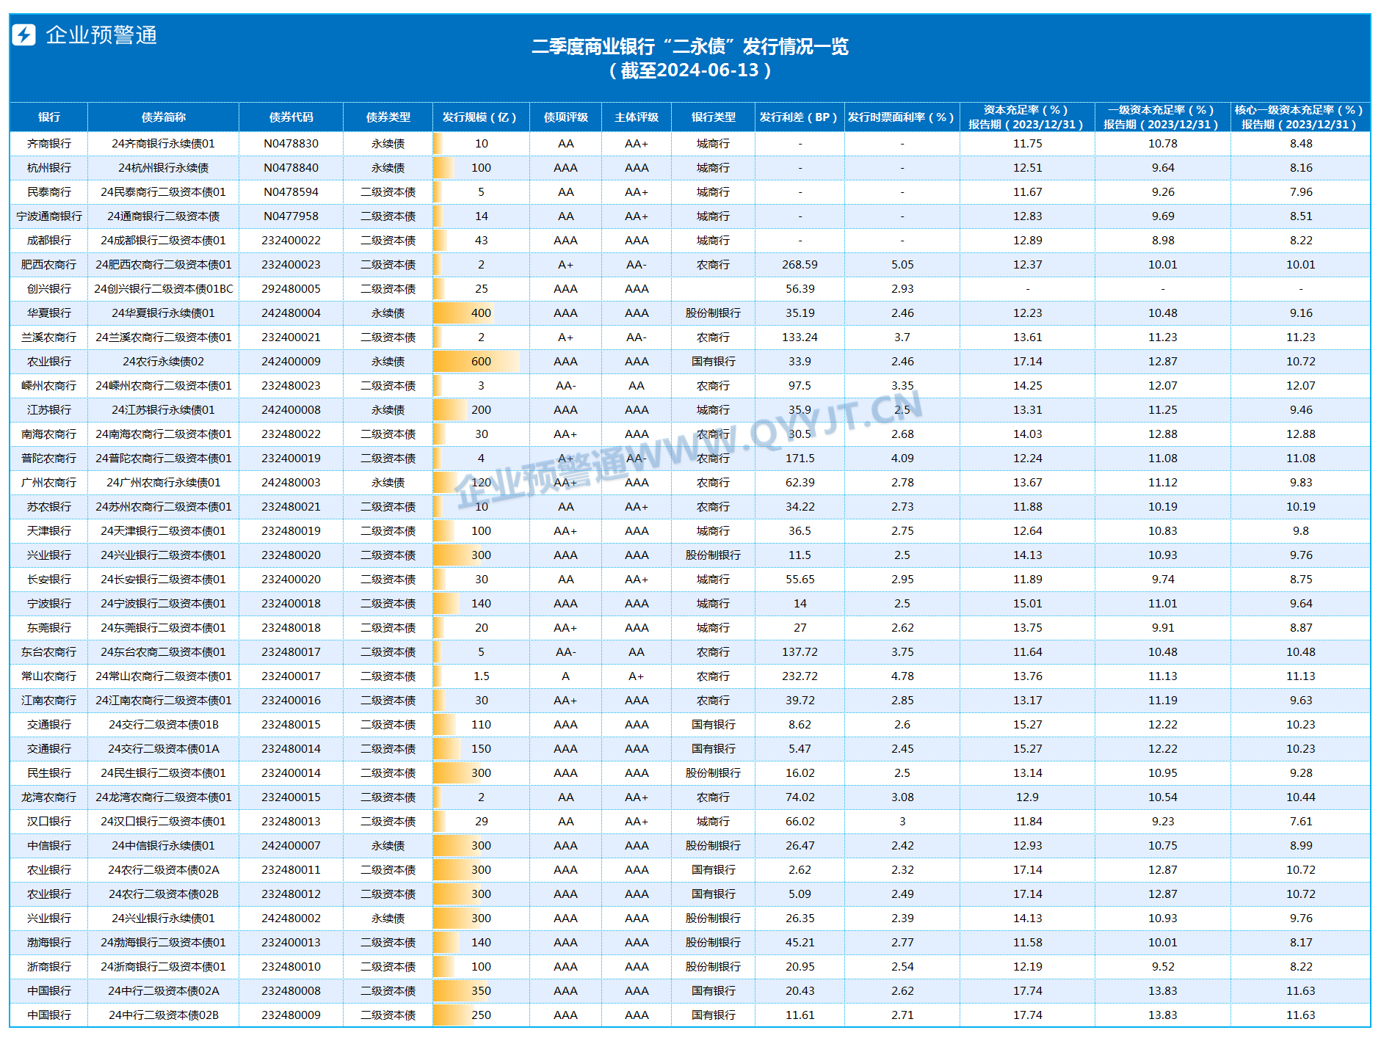Select the 汉口银行 bank cell

tap(49, 822)
